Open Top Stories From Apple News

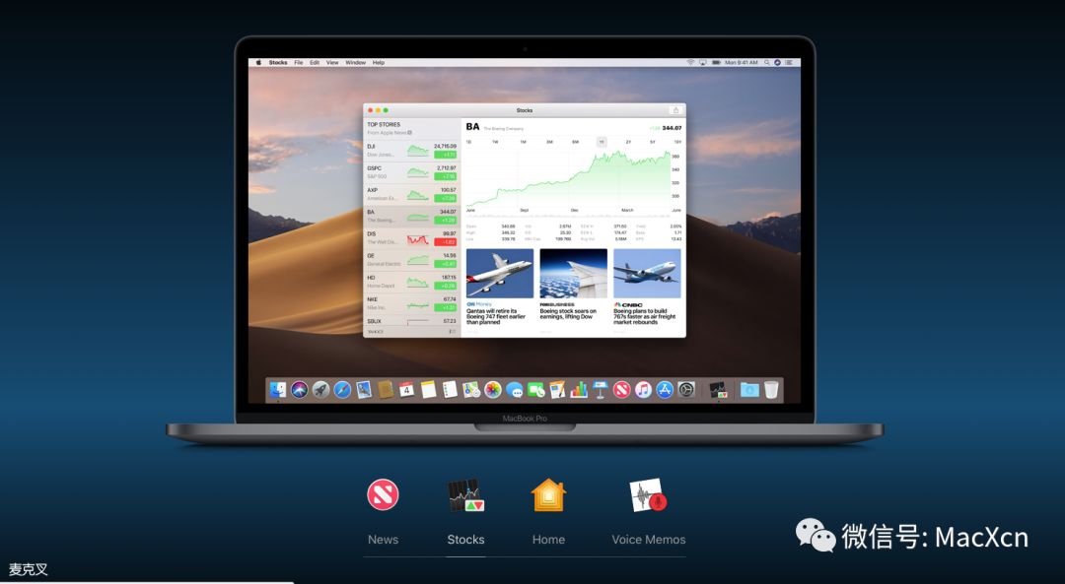click(412, 128)
